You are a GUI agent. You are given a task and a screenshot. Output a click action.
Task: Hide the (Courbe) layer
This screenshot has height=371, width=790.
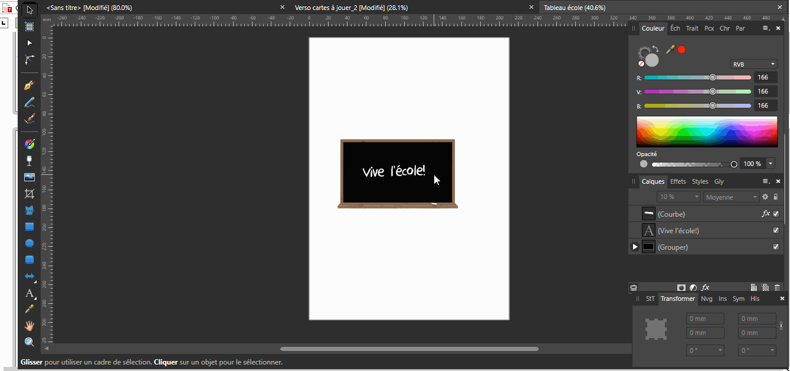(x=775, y=214)
